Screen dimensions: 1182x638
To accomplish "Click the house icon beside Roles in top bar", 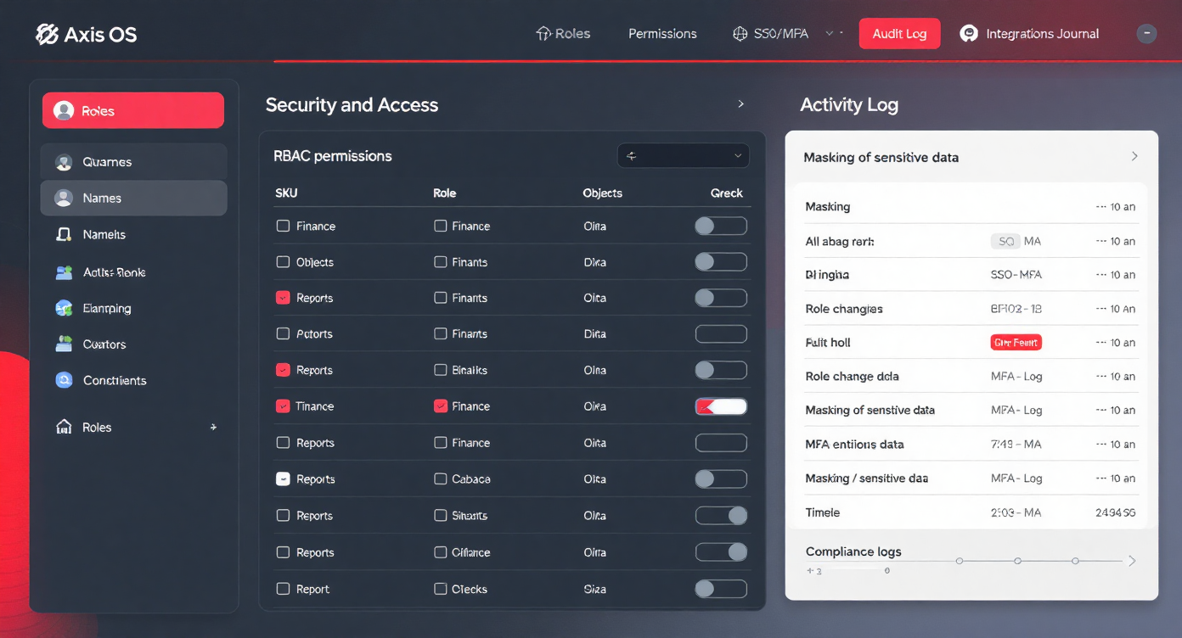I will [x=543, y=34].
